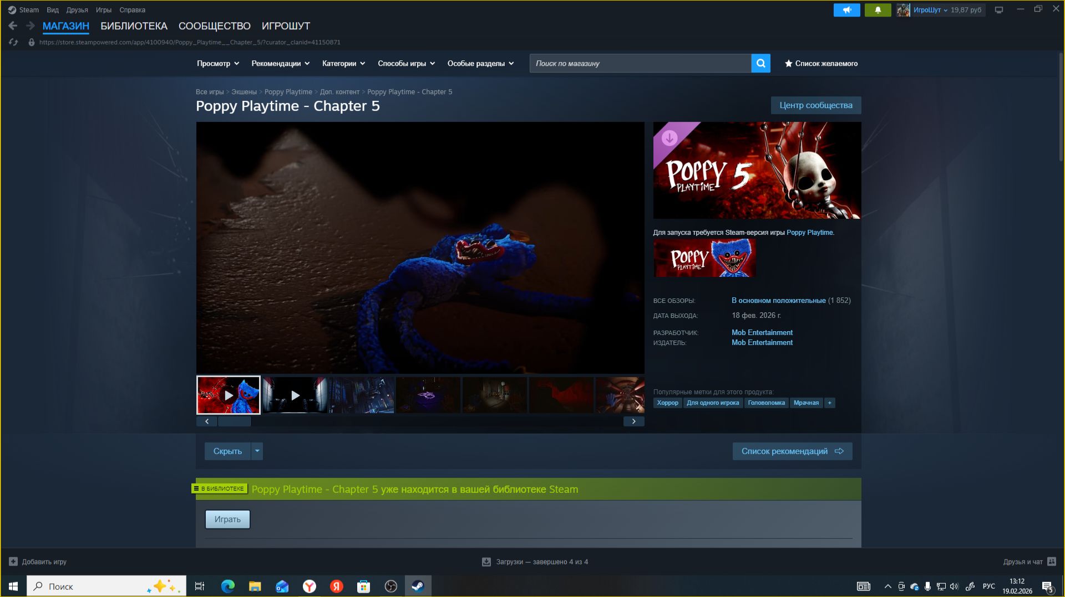Screen dimensions: 1065x597
Task: Click the Steam taskbar icon
Action: 418,586
